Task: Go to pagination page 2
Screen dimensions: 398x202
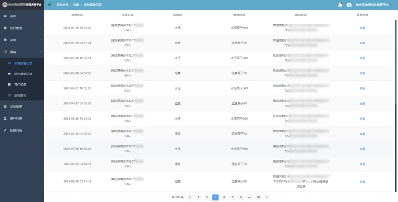Action: 207,197
